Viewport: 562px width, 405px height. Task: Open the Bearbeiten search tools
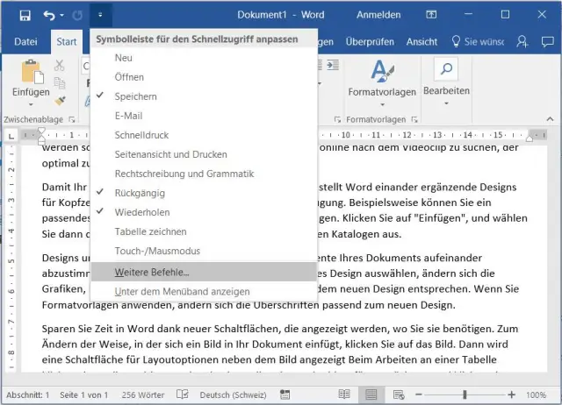pyautogui.click(x=445, y=79)
